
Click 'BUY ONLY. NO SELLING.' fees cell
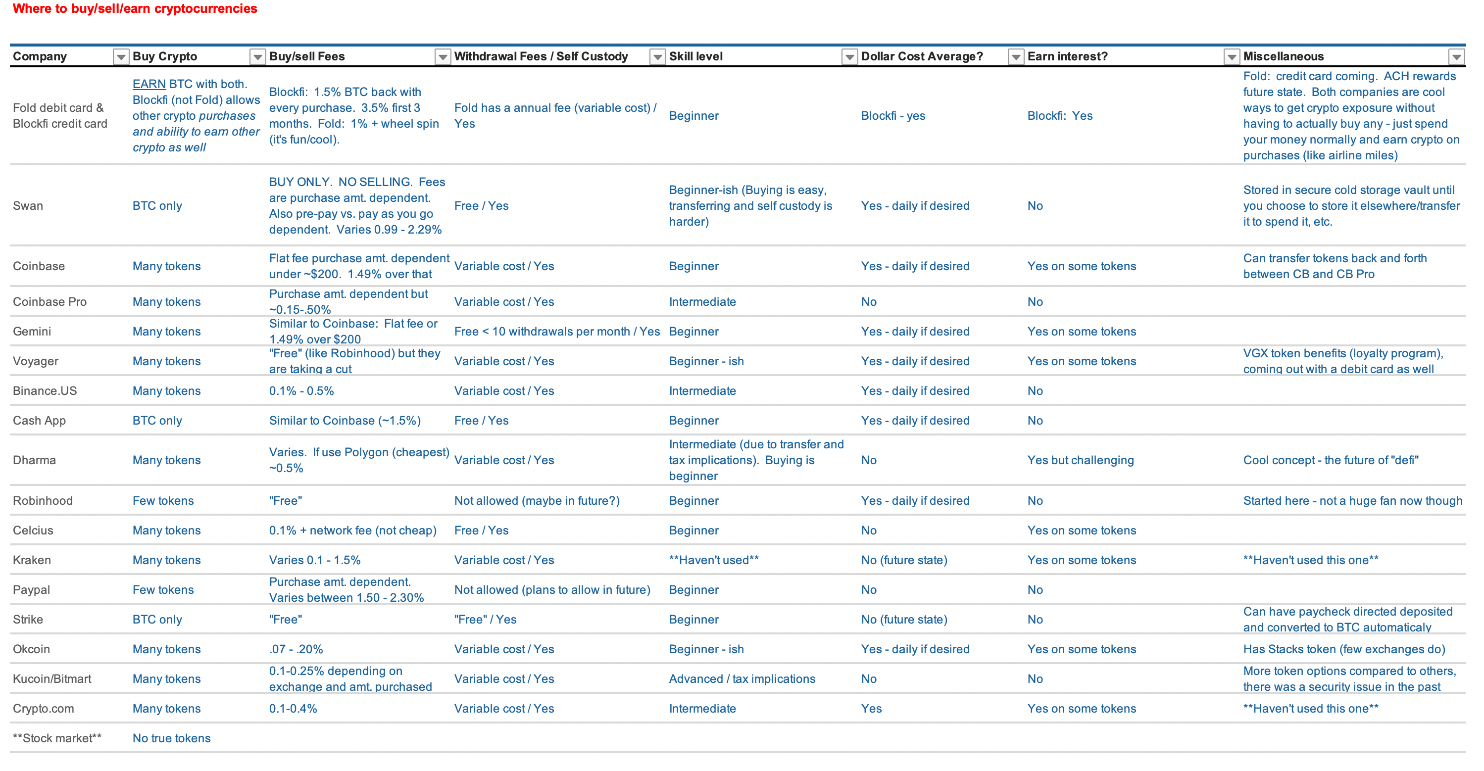(356, 206)
